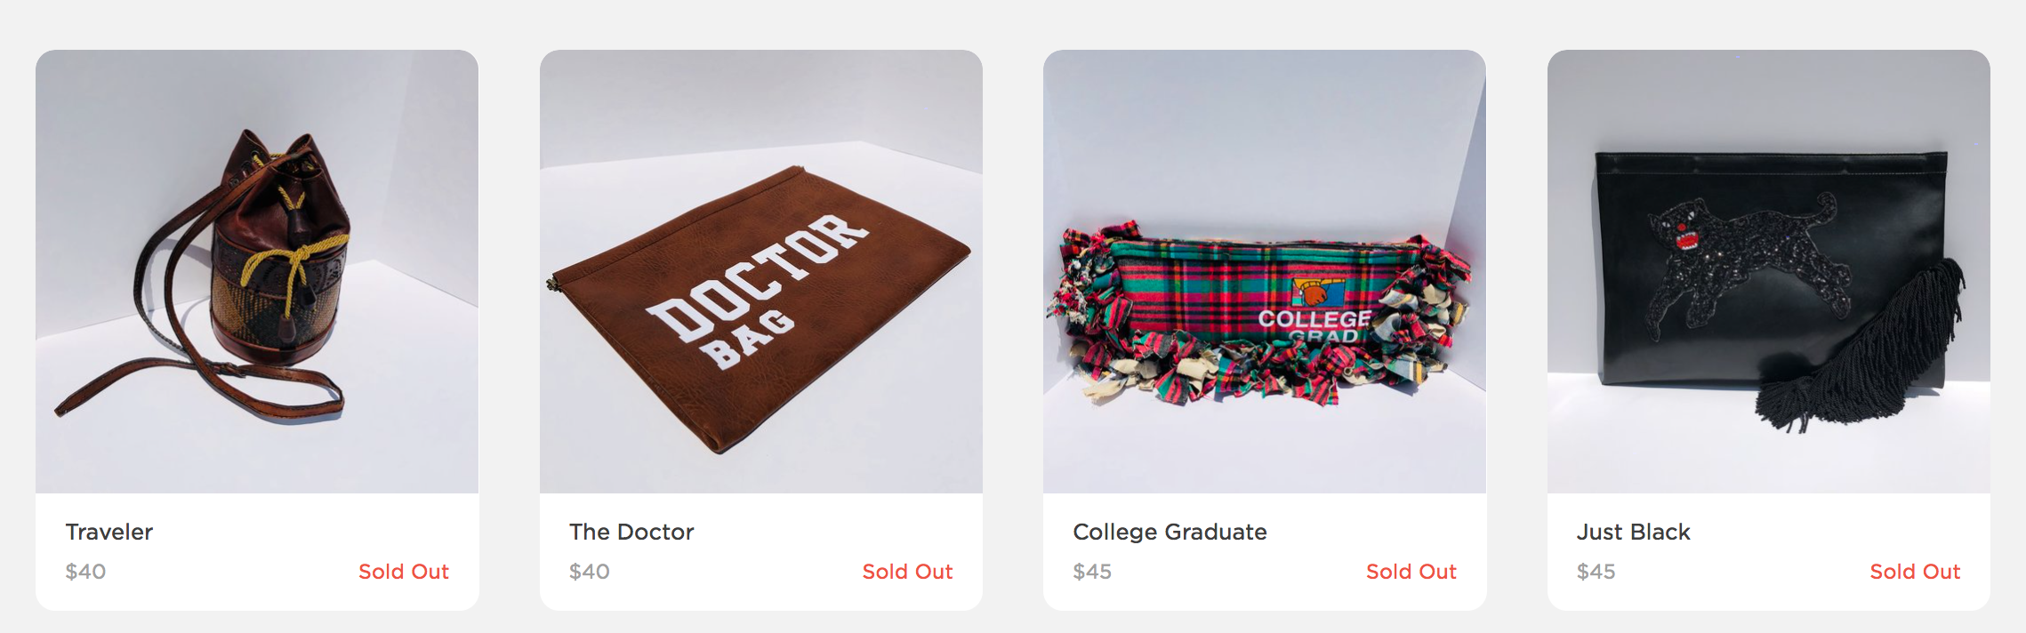
Task: Click the College Graduate $45 price
Action: point(1092,572)
